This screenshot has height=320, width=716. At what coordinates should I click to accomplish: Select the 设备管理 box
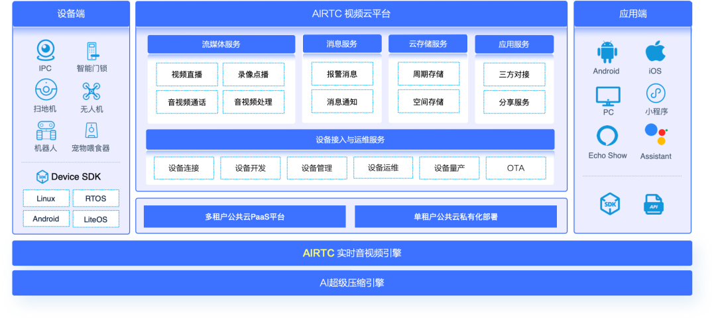[x=317, y=168]
